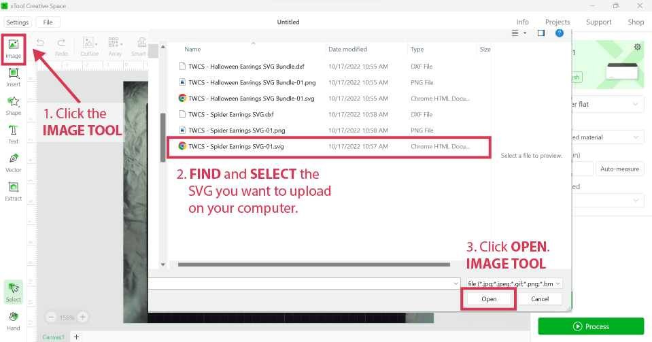Viewport: 652px width, 342px height.
Task: Expand the material selection dropdown
Action: (x=636, y=137)
